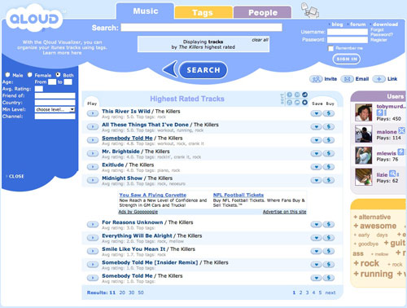Open the Min Level choose level dropdown
This screenshot has height=308, width=407.
click(x=55, y=109)
